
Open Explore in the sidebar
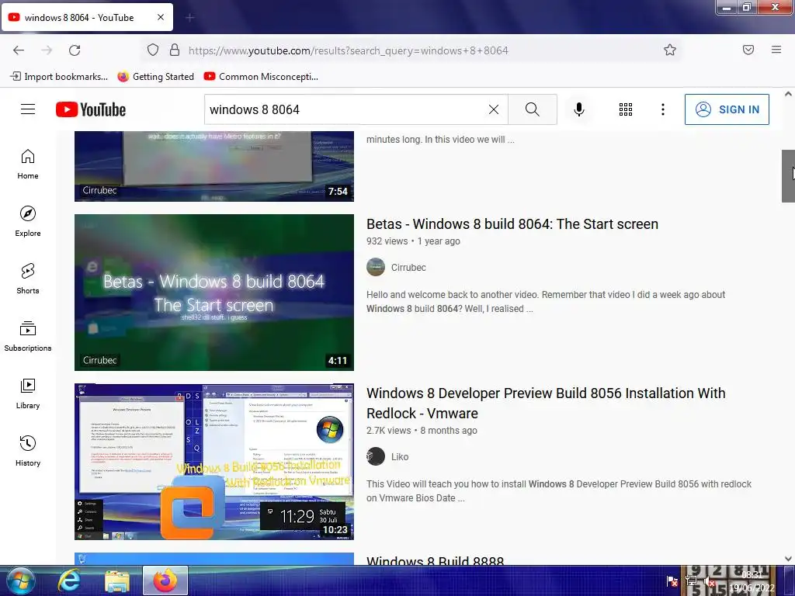pos(28,221)
